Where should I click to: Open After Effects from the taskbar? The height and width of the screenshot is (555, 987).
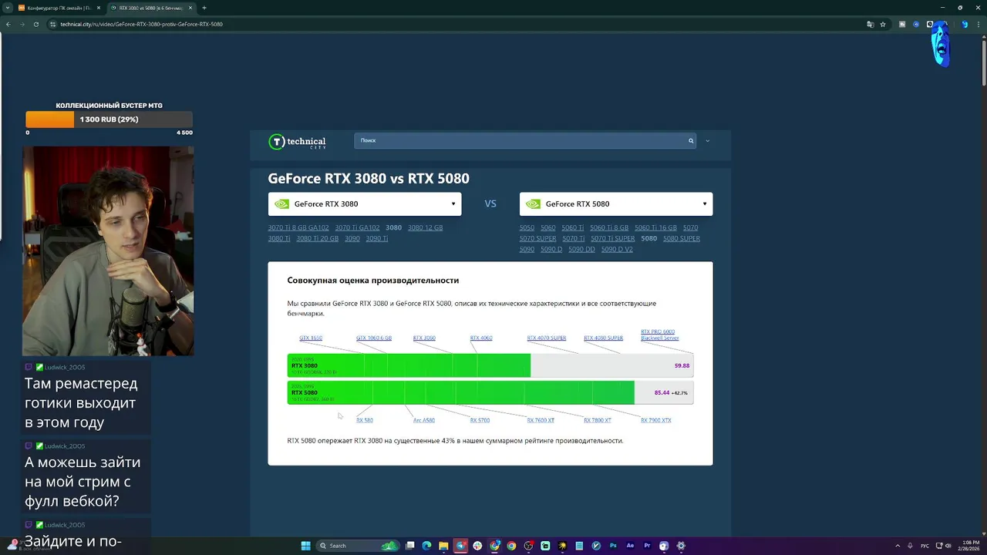pyautogui.click(x=630, y=546)
